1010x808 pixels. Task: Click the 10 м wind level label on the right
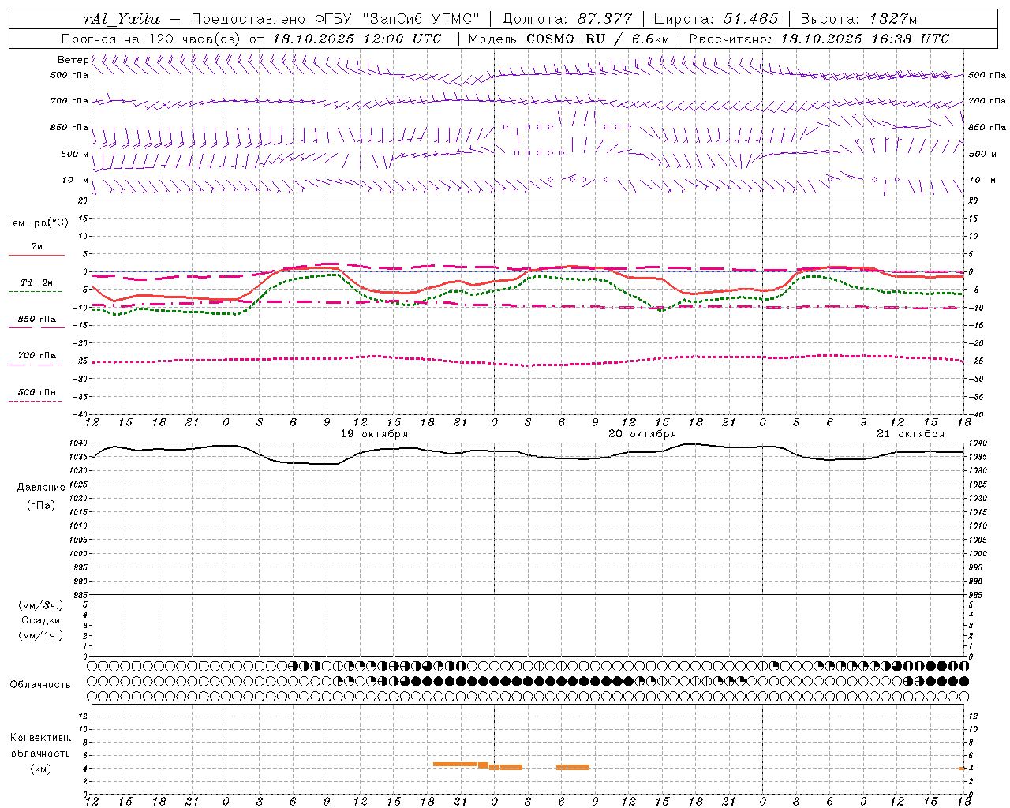[982, 180]
